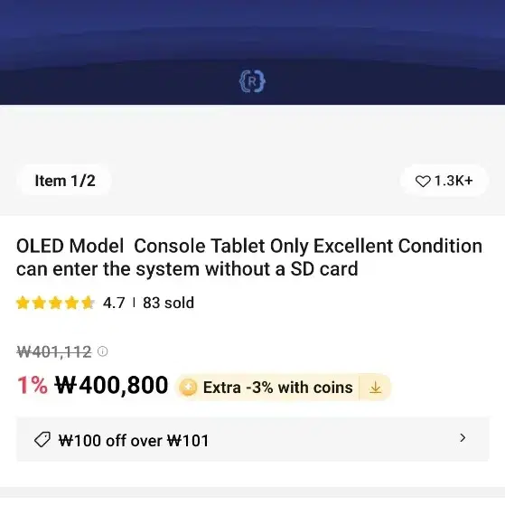Click the red 1% discount label

pos(33,386)
